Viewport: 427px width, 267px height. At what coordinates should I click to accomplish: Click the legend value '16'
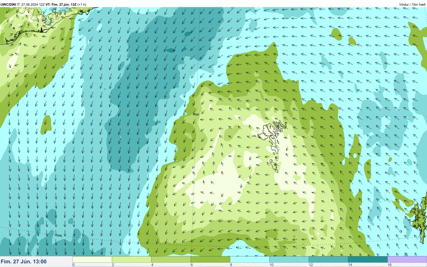[390, 265]
